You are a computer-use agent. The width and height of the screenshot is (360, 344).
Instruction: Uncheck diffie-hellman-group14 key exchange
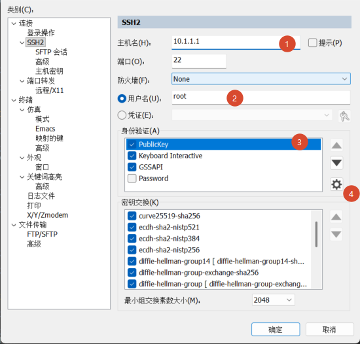(x=132, y=261)
